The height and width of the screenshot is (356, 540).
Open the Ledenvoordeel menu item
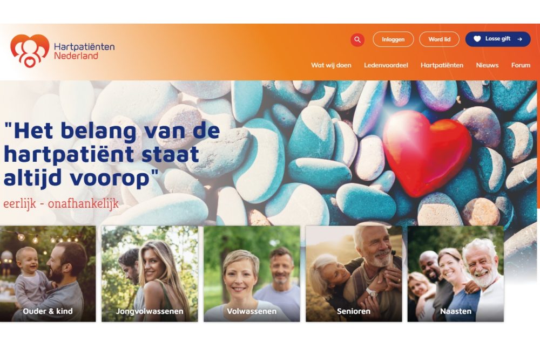[386, 65]
